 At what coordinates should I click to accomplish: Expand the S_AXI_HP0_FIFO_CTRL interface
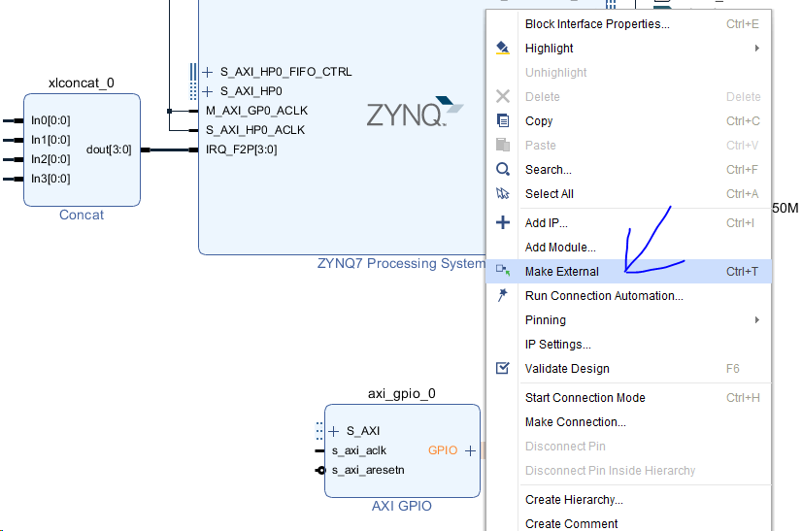[x=208, y=72]
